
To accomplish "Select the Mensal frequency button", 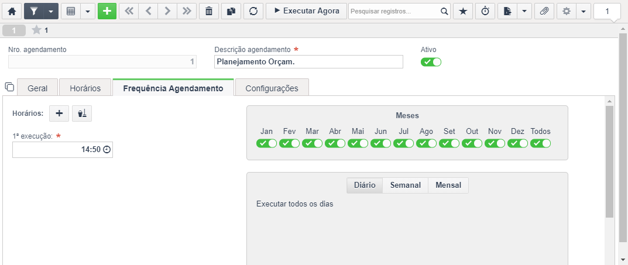I will click(448, 185).
